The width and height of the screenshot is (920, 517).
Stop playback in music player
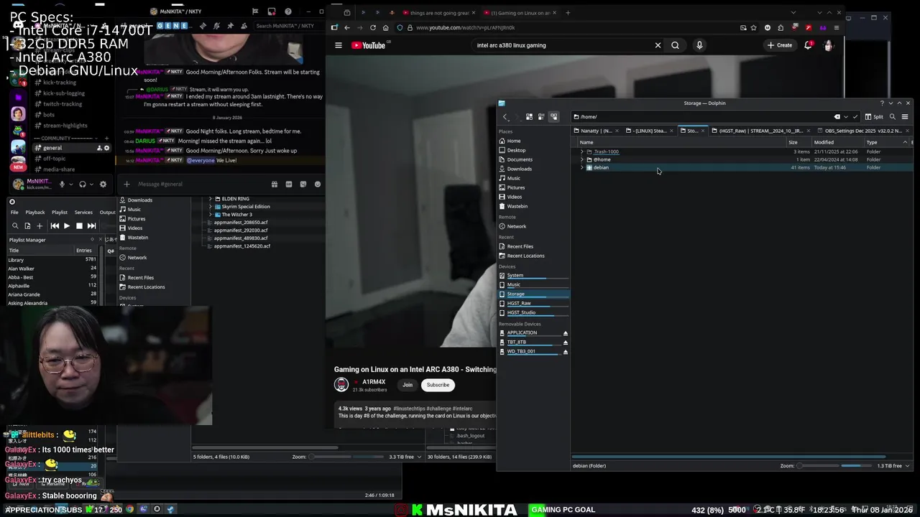click(x=79, y=225)
